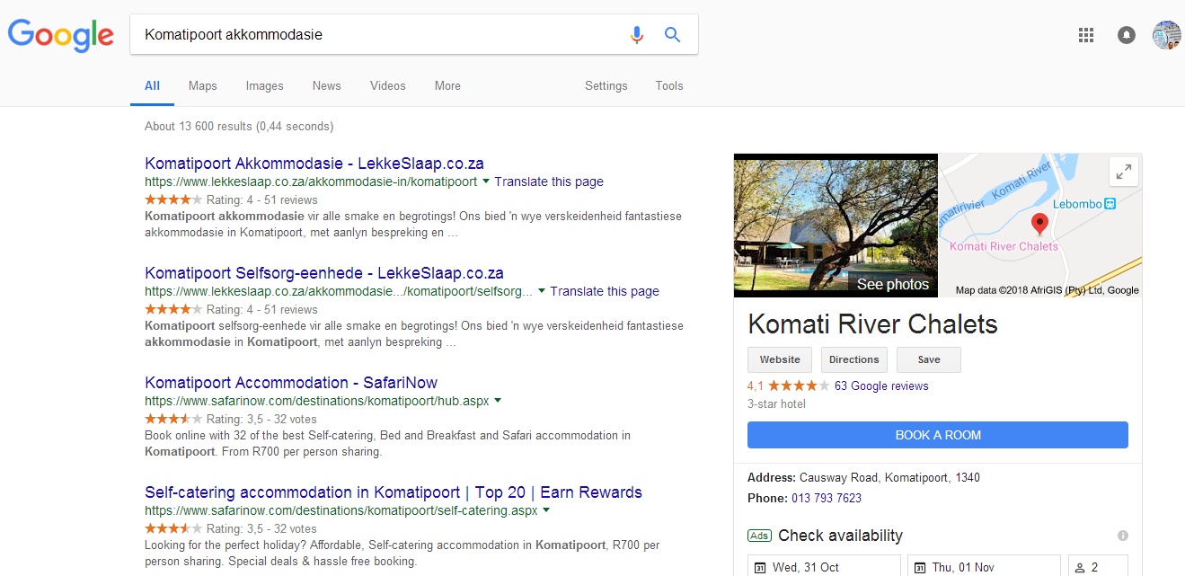This screenshot has width=1185, height=576.
Task: Click the See photos label
Action: [893, 284]
